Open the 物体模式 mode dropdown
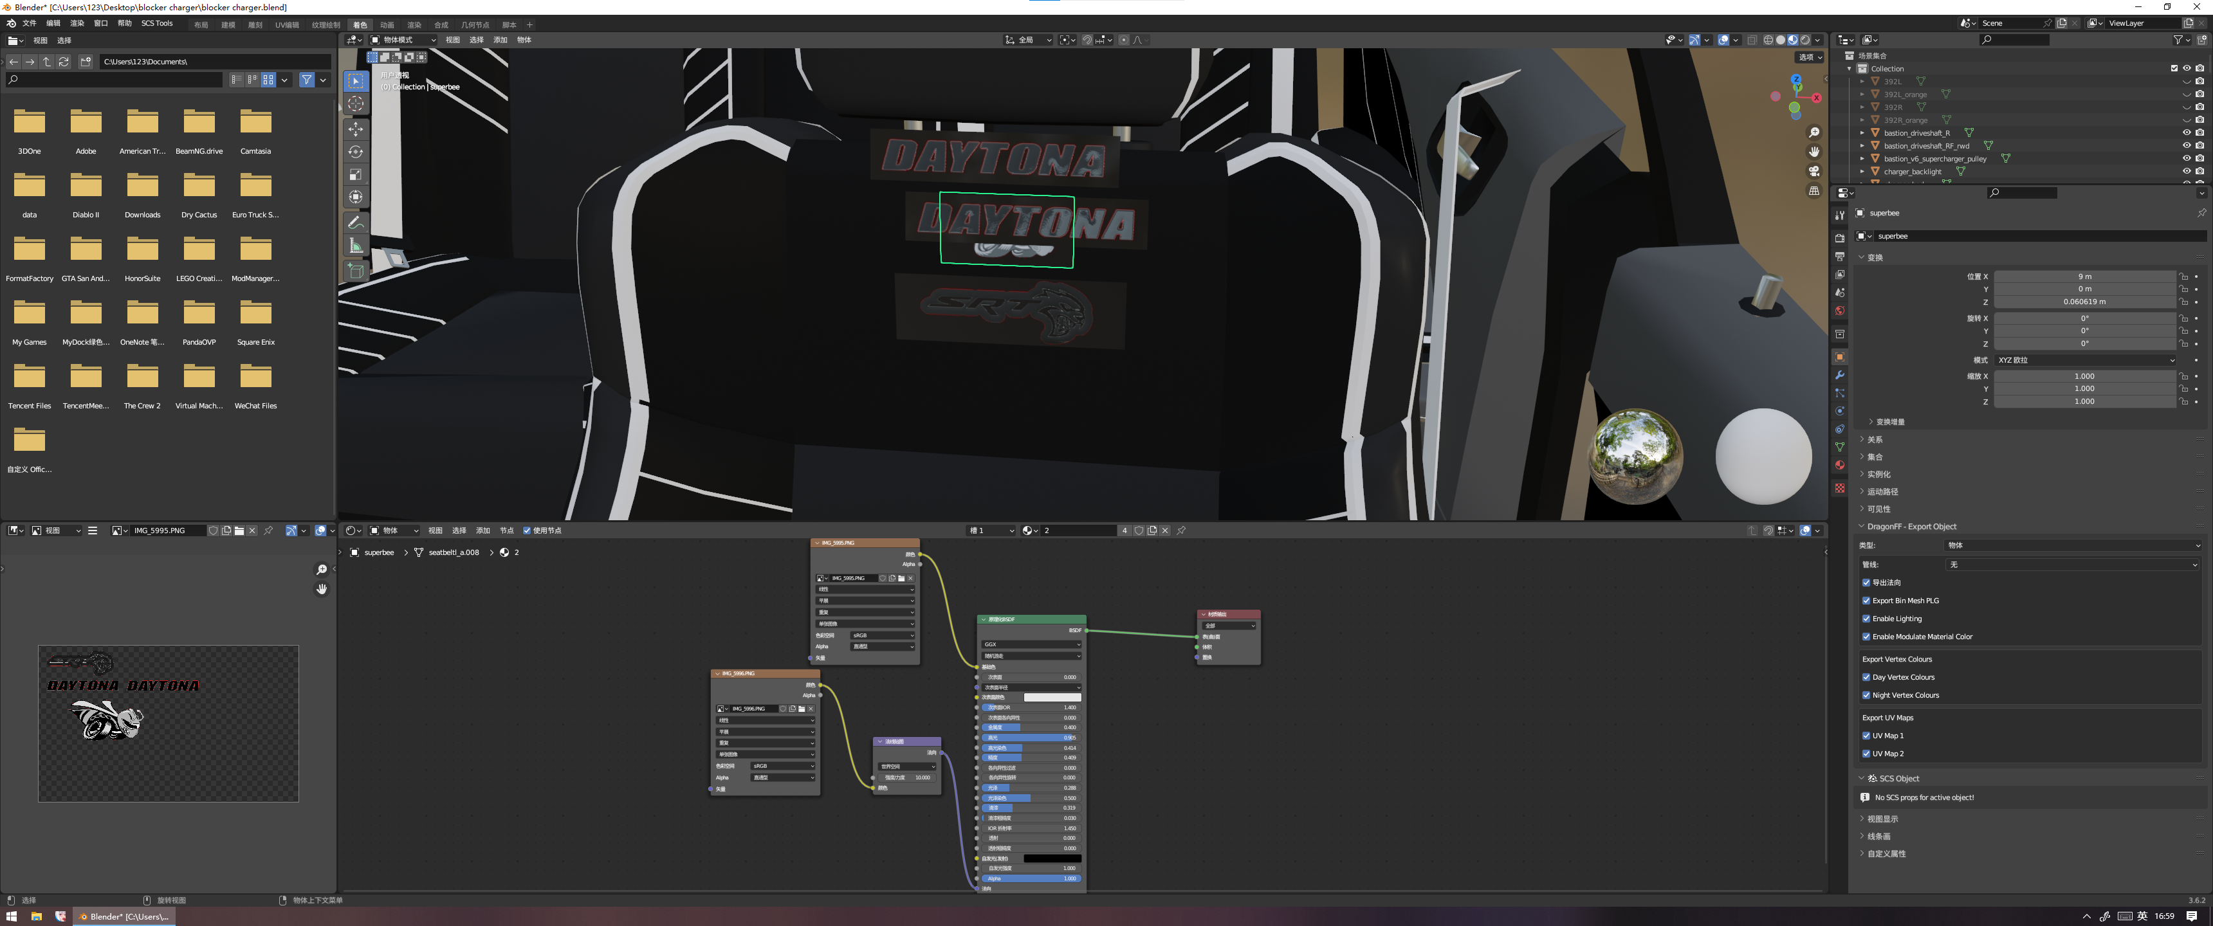Viewport: 2213px width, 926px height. click(403, 39)
